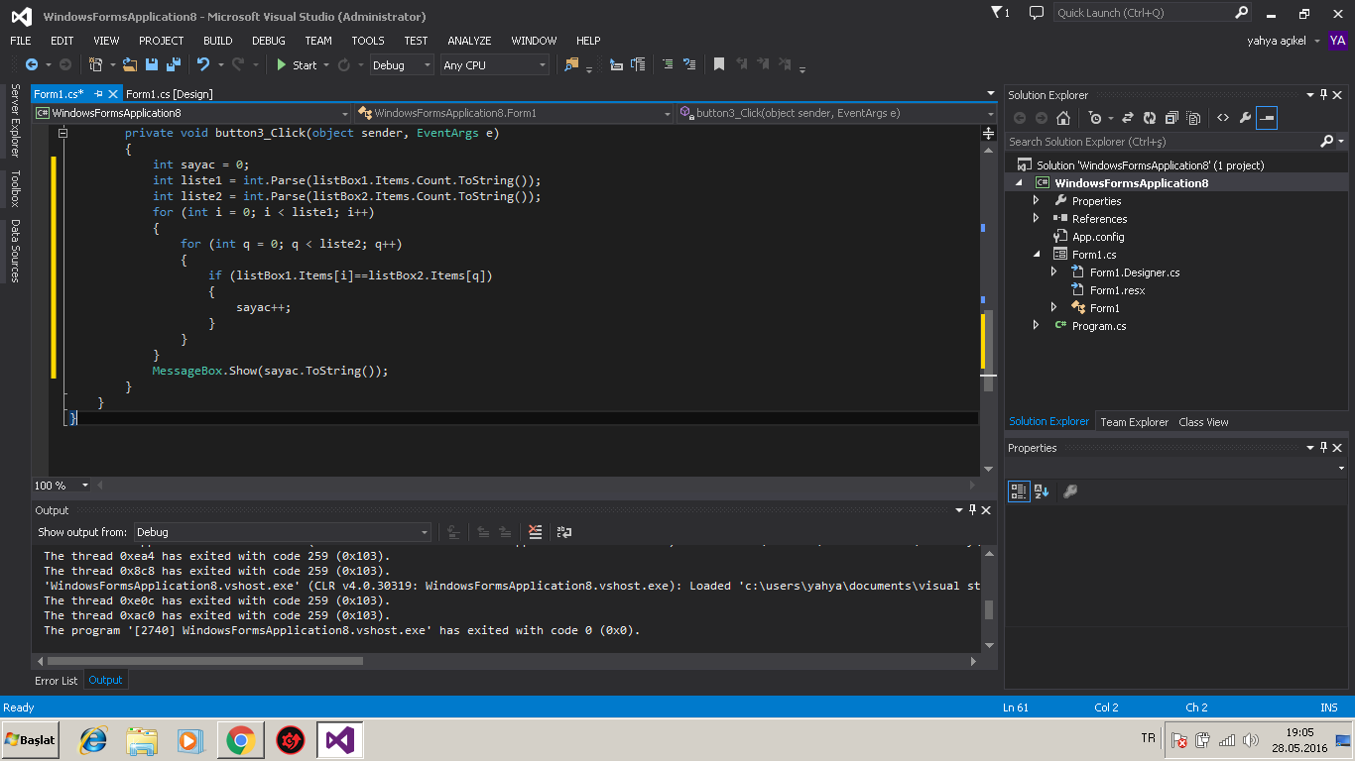Screen dimensions: 1355x761
Task: Click the View Code brackets icon
Action: click(1223, 118)
